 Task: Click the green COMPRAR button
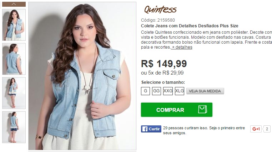tap(177, 110)
